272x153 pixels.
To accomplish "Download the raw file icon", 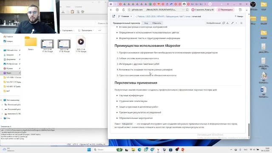I will [x=227, y=23].
